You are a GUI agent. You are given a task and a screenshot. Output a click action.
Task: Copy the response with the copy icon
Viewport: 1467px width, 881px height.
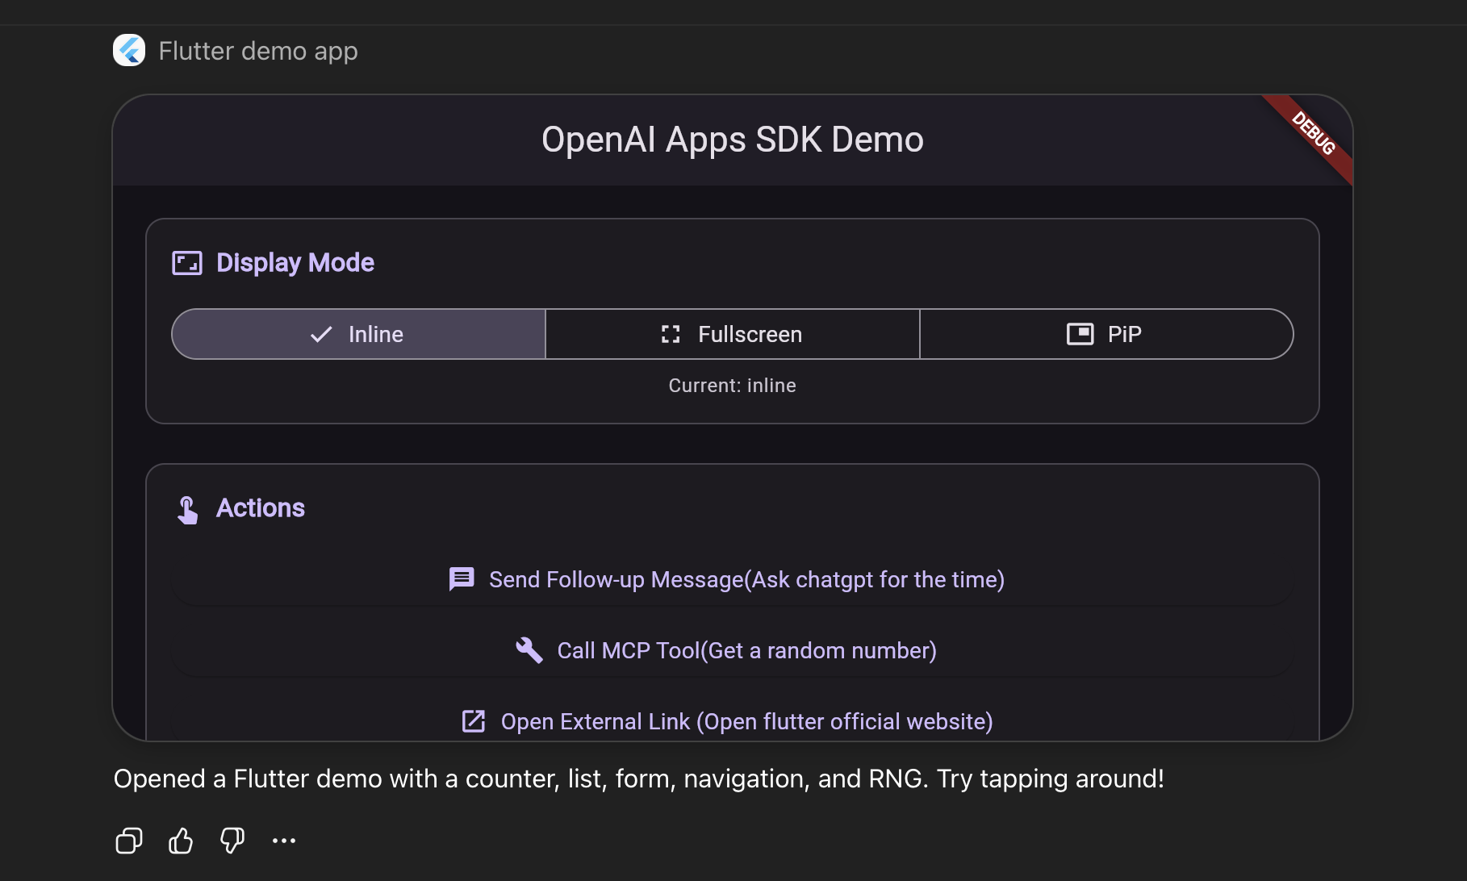(x=129, y=841)
